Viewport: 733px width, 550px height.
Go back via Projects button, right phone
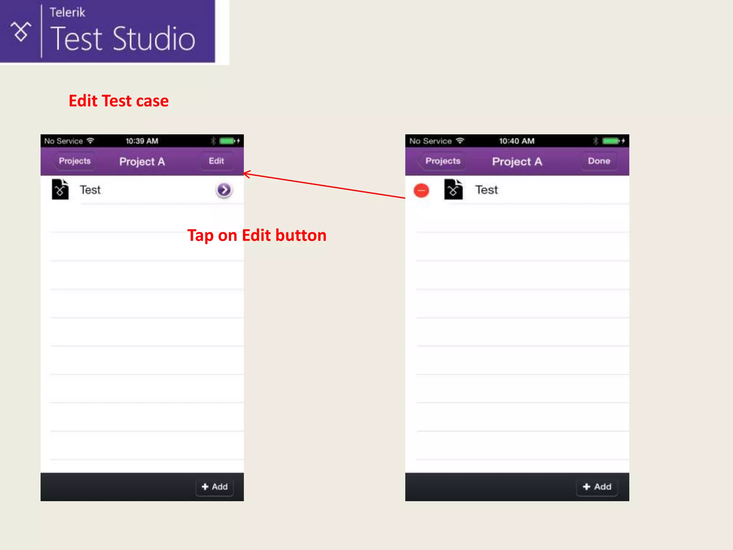pos(442,161)
